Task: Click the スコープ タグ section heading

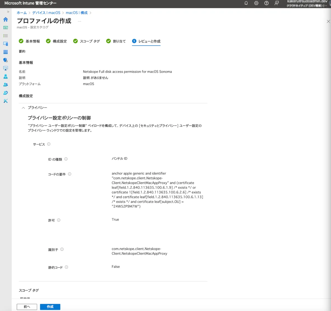Action: (29, 290)
